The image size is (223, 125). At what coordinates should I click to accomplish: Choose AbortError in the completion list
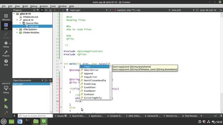coord(94,70)
